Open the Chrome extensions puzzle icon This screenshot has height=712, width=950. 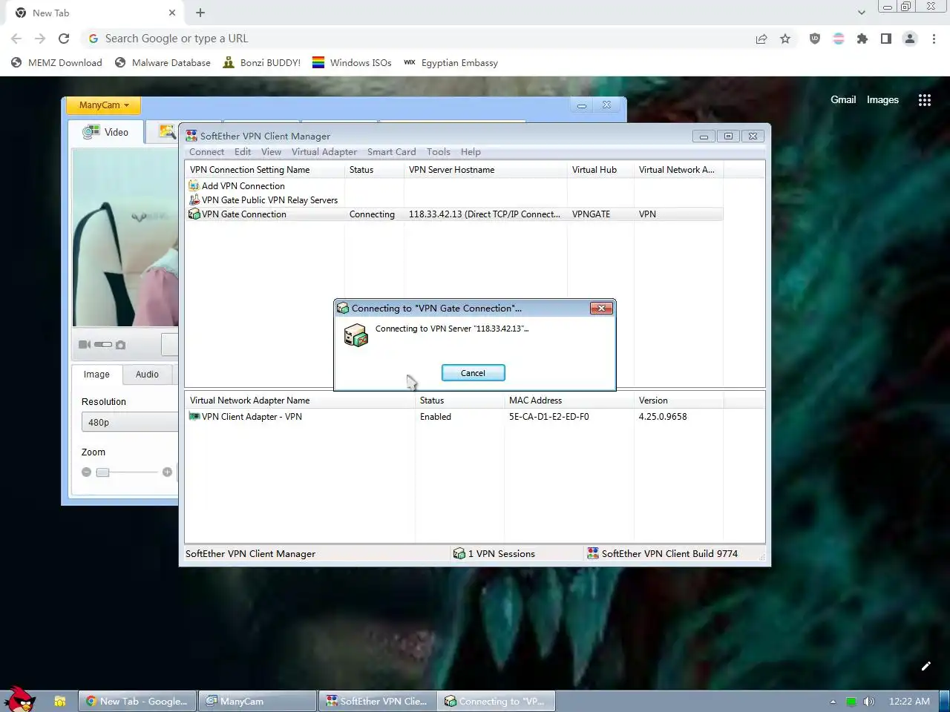(862, 39)
